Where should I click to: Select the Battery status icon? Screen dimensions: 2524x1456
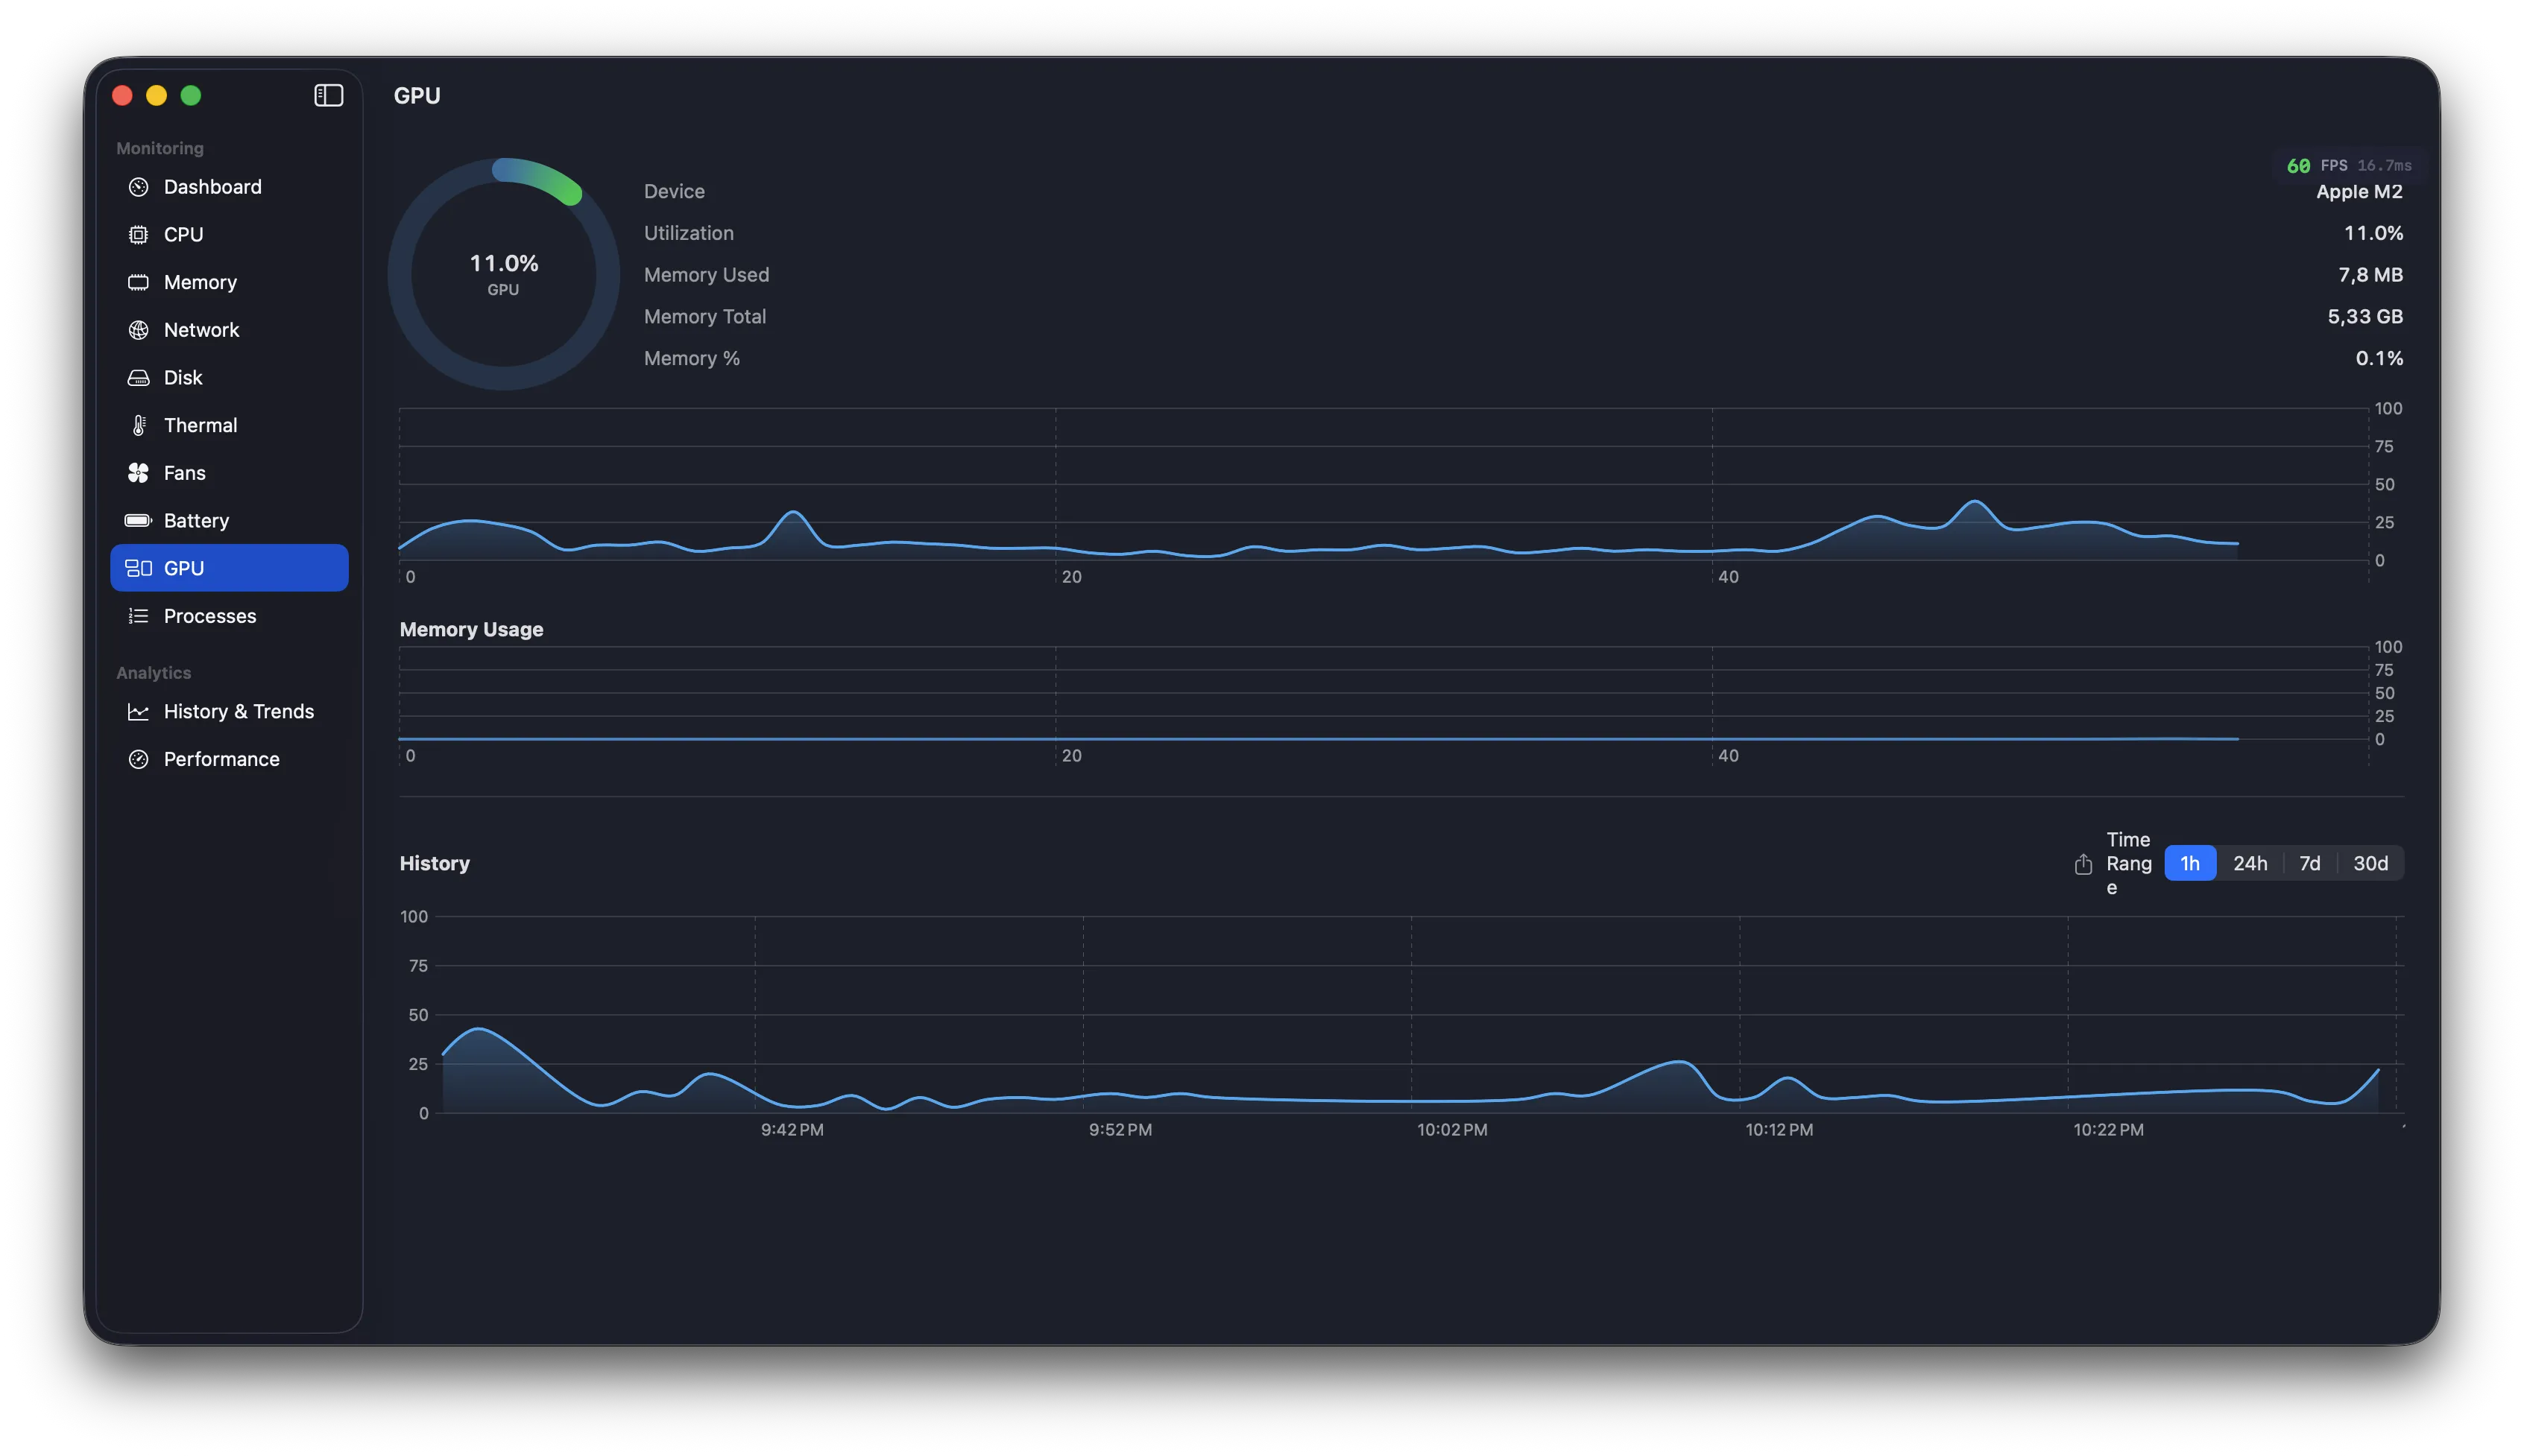[139, 520]
